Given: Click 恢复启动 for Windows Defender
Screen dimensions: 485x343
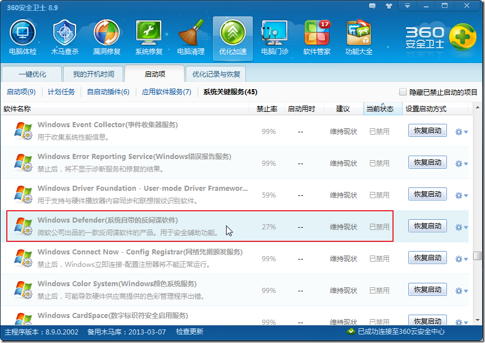Looking at the screenshot, I should [428, 226].
